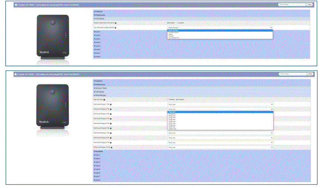Expand Line 8 in the top screenshot
This screenshot has width=322, height=188.
(201, 57)
